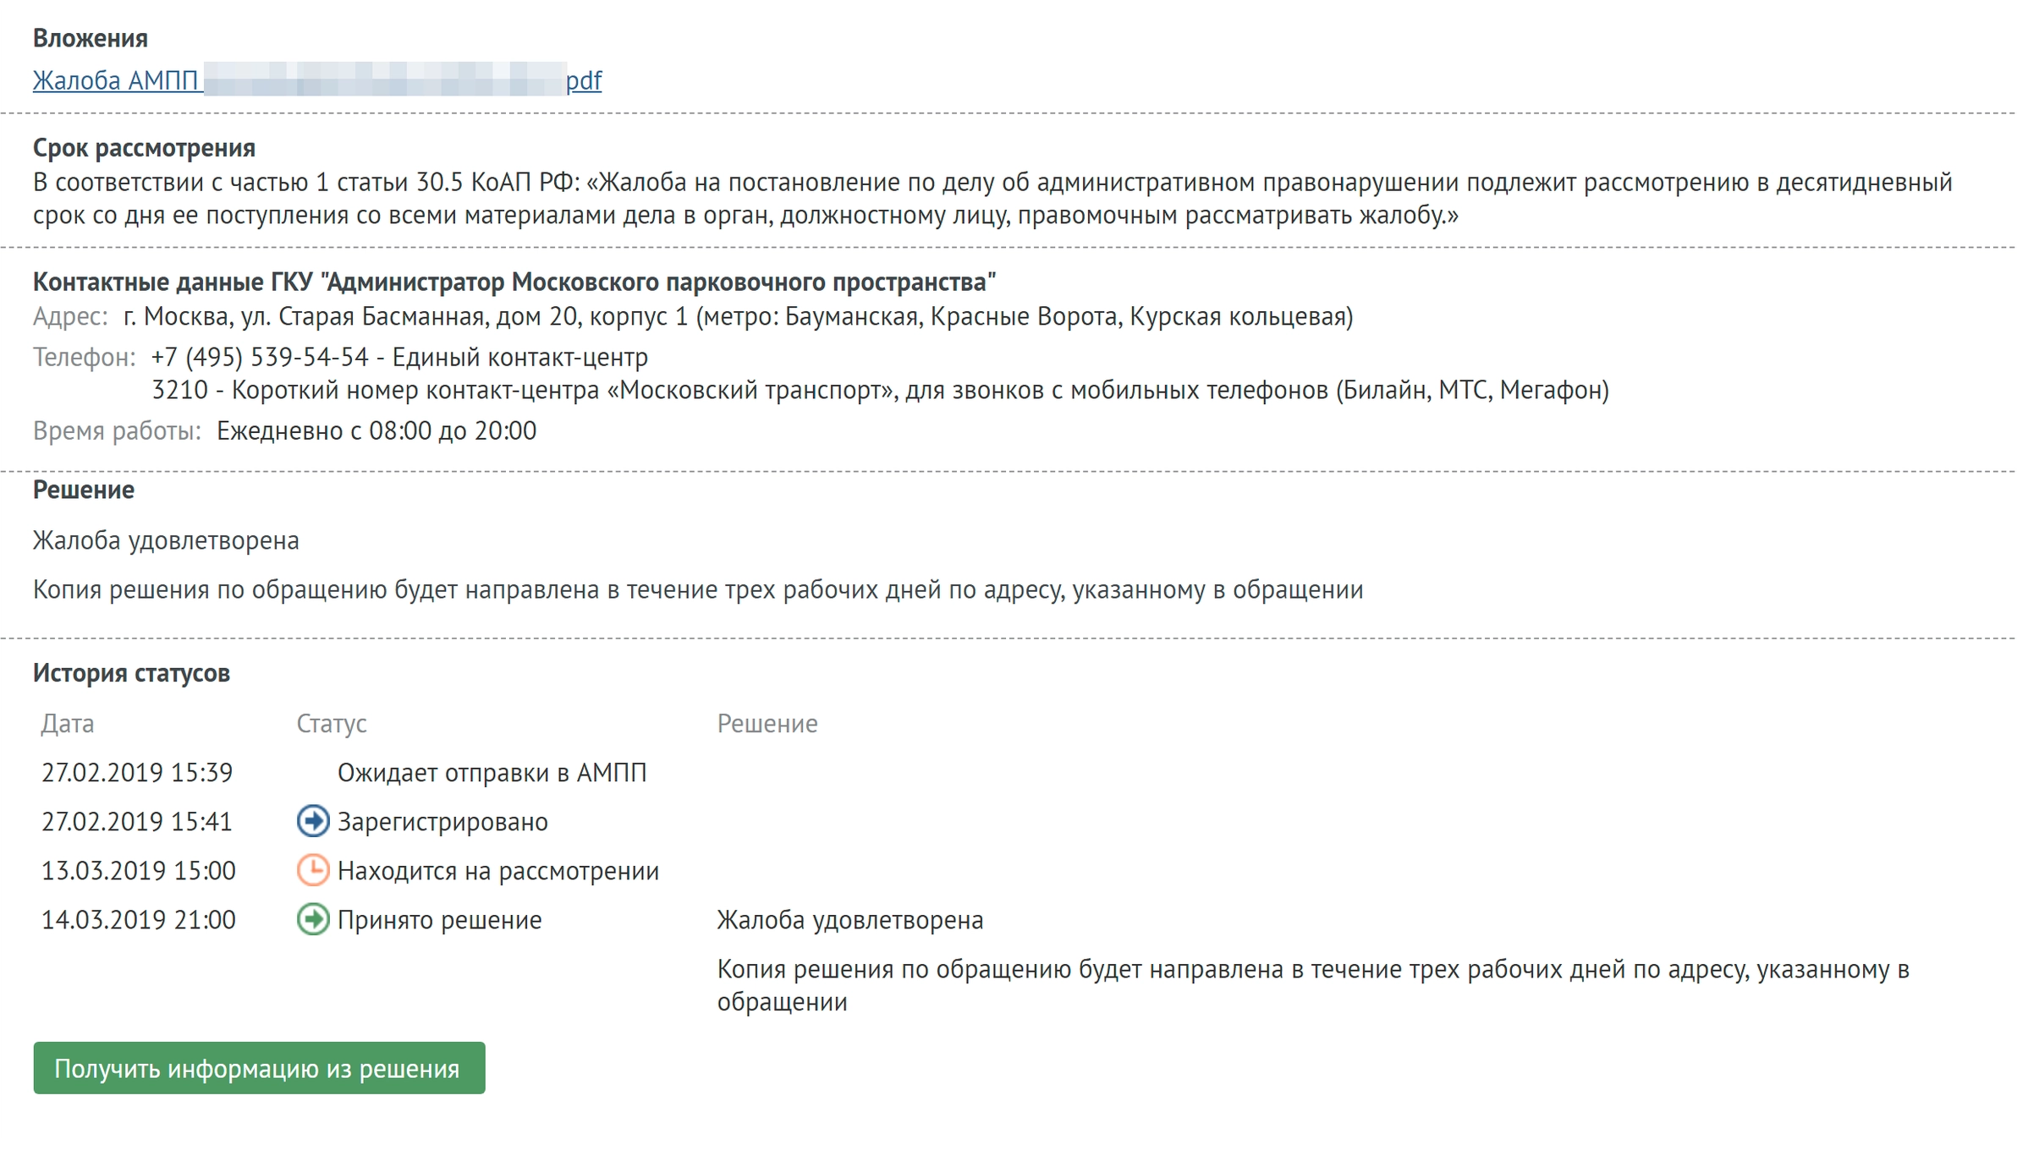Image resolution: width=2017 pixels, height=1150 pixels.
Task: Click the Решение section heading
Action: 84,490
